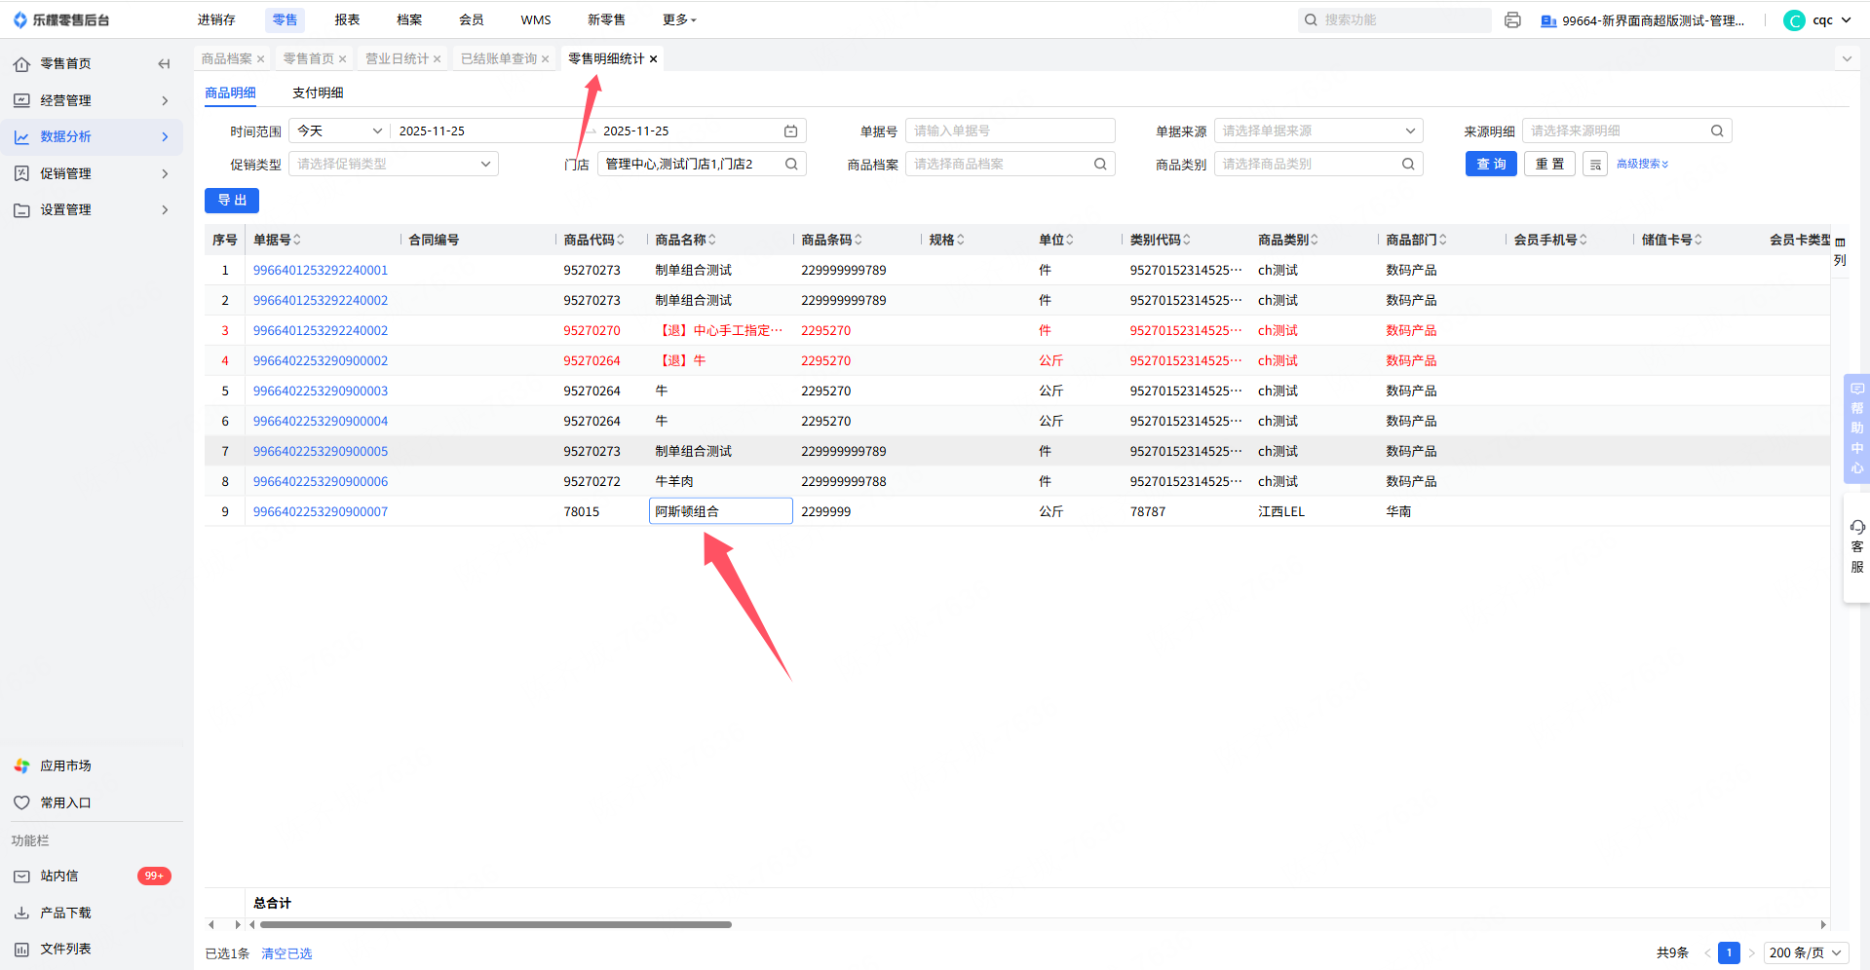Click the search icon in 门店 field

(x=791, y=165)
